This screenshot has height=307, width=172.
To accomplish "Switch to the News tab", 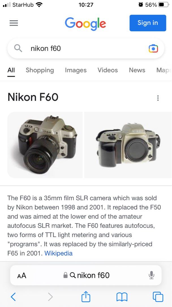I will [x=137, y=70].
